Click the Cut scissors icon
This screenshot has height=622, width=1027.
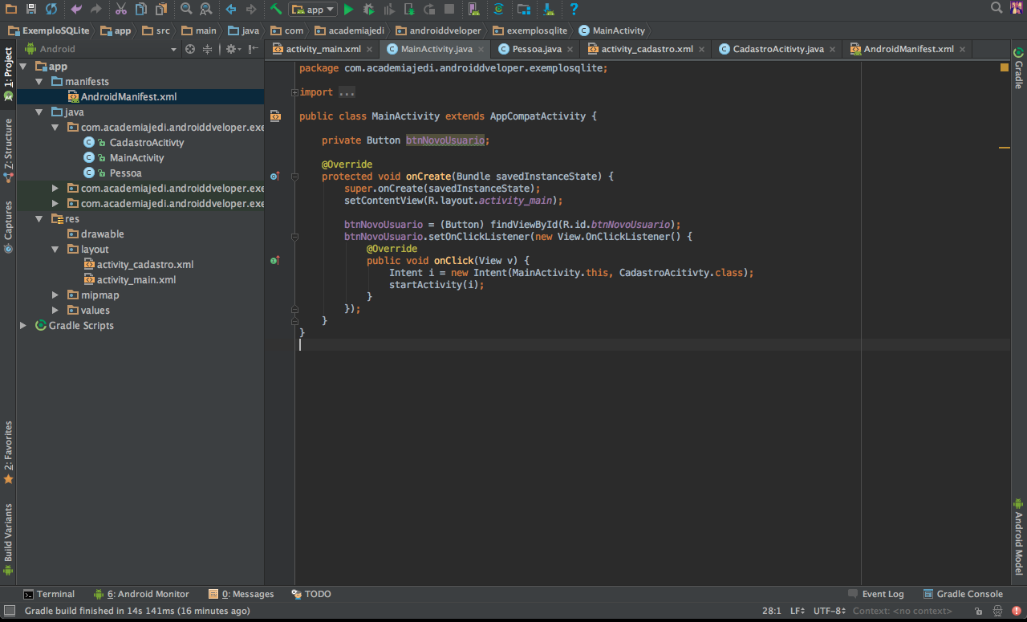120,10
